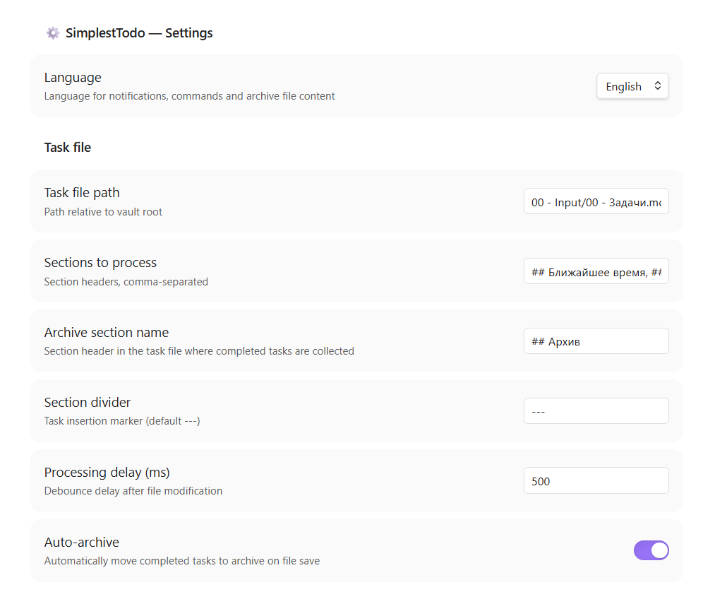Click the 'Automatically move completed tasks' description
This screenshot has height=592, width=703.
[x=182, y=561]
